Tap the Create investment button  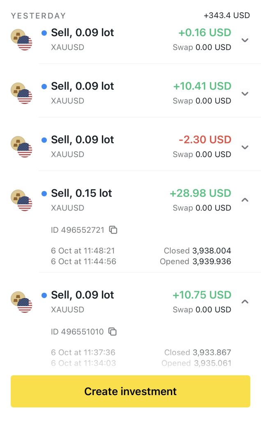coord(130,391)
